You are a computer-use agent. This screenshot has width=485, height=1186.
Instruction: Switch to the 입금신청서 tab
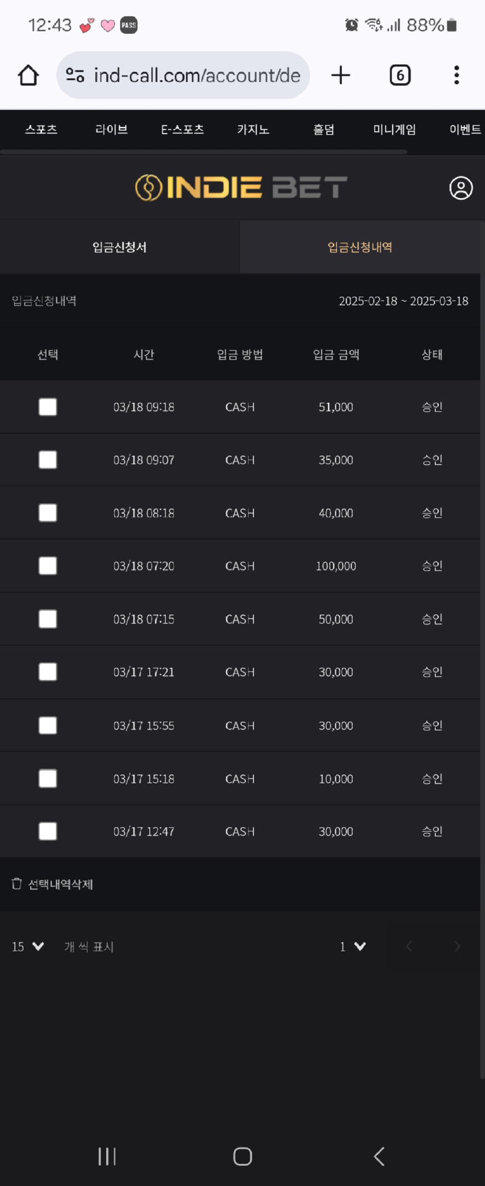[x=119, y=247]
